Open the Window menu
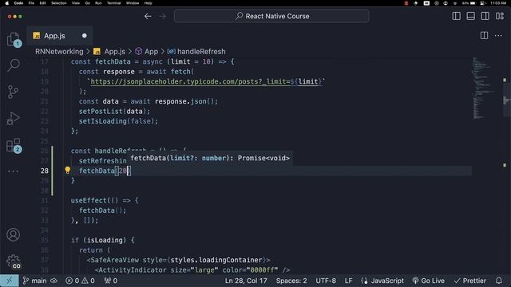The height and width of the screenshot is (287, 511). tap(133, 3)
